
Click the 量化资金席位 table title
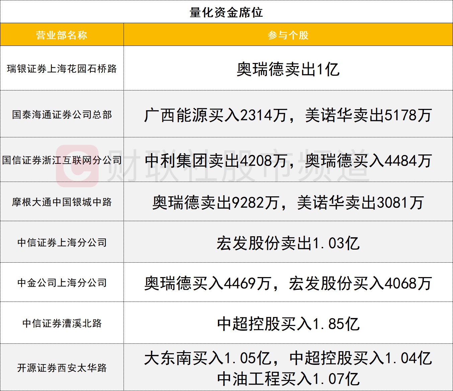[226, 12]
